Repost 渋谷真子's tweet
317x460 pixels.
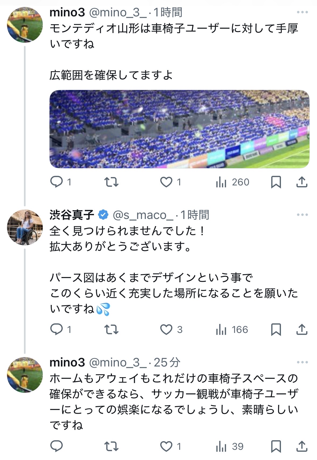point(111,329)
